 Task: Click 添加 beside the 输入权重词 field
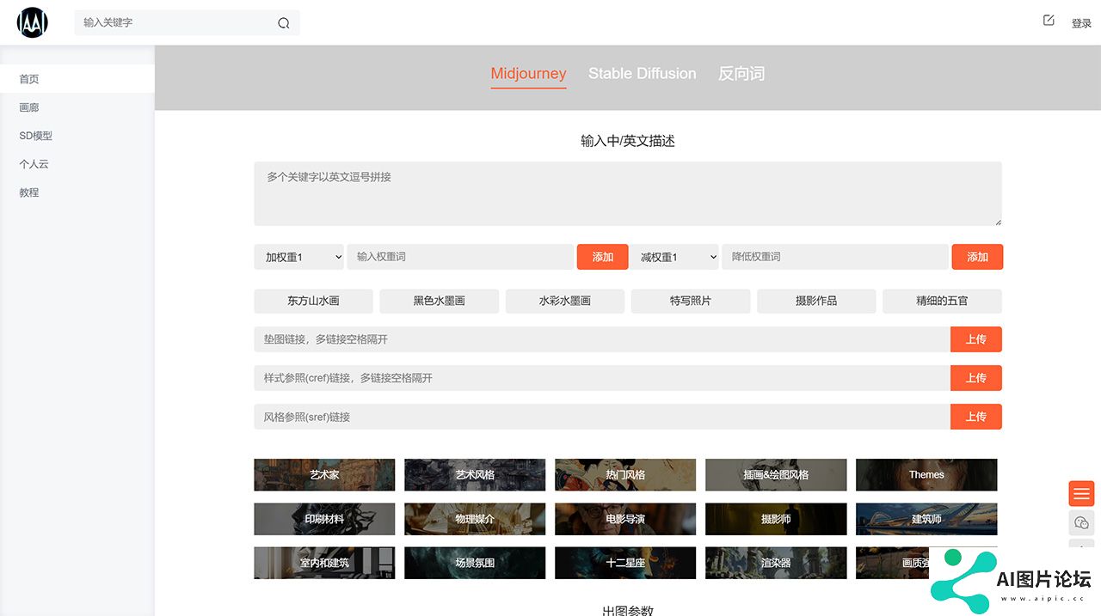(x=603, y=257)
